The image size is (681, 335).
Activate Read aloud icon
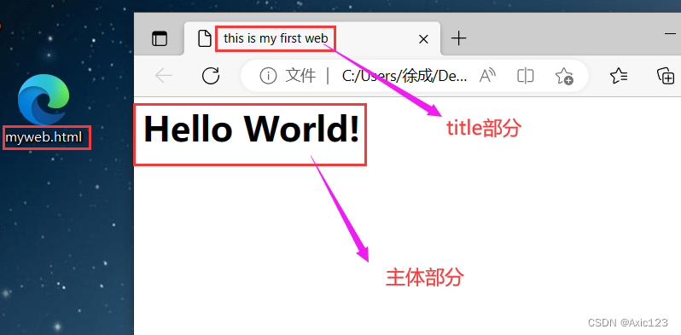tap(488, 76)
